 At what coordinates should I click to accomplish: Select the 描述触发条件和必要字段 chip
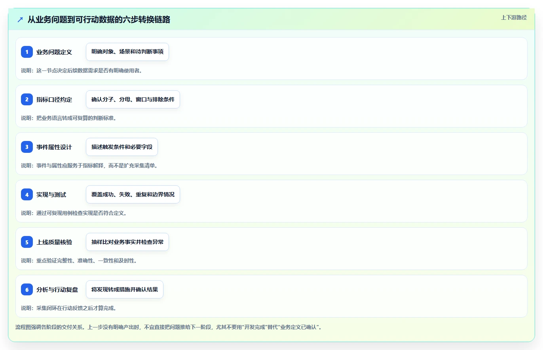122,147
